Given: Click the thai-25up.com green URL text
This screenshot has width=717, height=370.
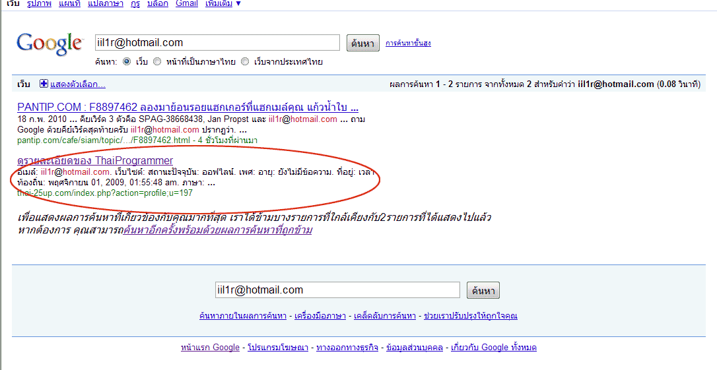Looking at the screenshot, I should coord(105,193).
